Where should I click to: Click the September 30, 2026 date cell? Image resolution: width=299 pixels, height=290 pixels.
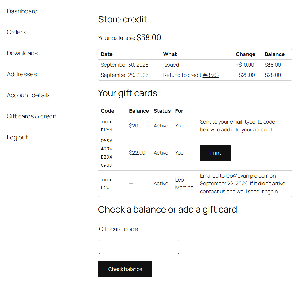pyautogui.click(x=124, y=65)
